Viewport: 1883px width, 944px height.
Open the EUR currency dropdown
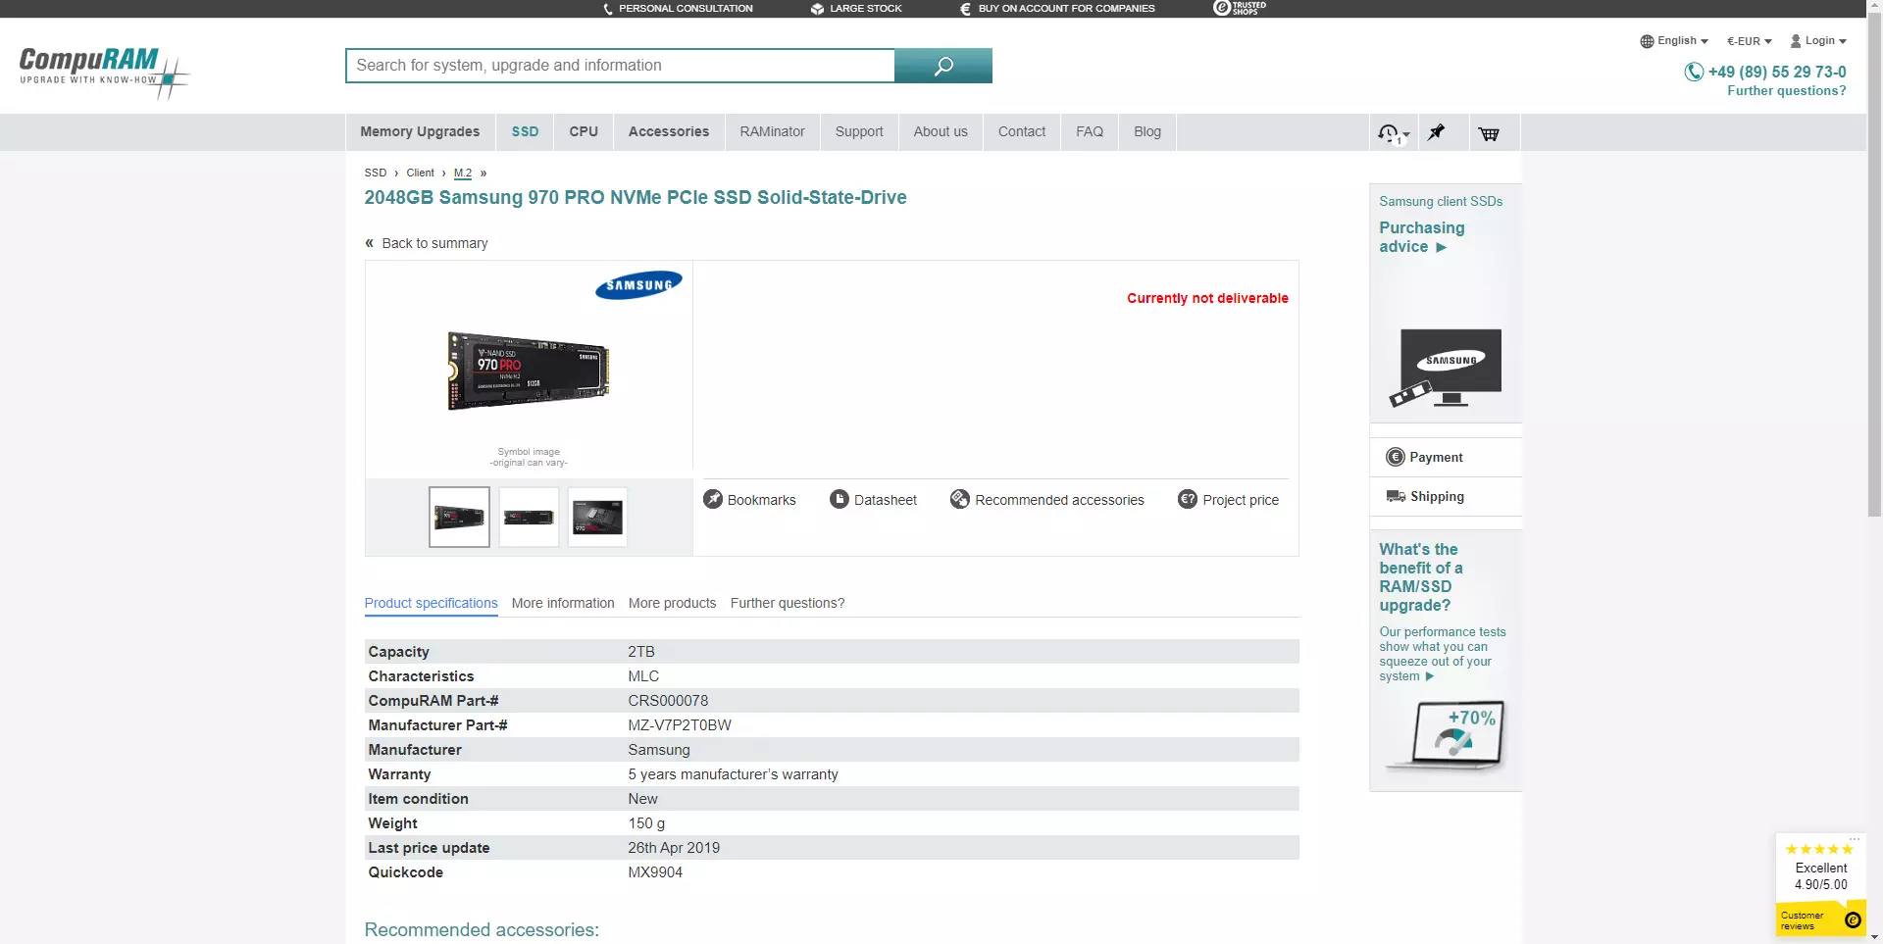1749,41
